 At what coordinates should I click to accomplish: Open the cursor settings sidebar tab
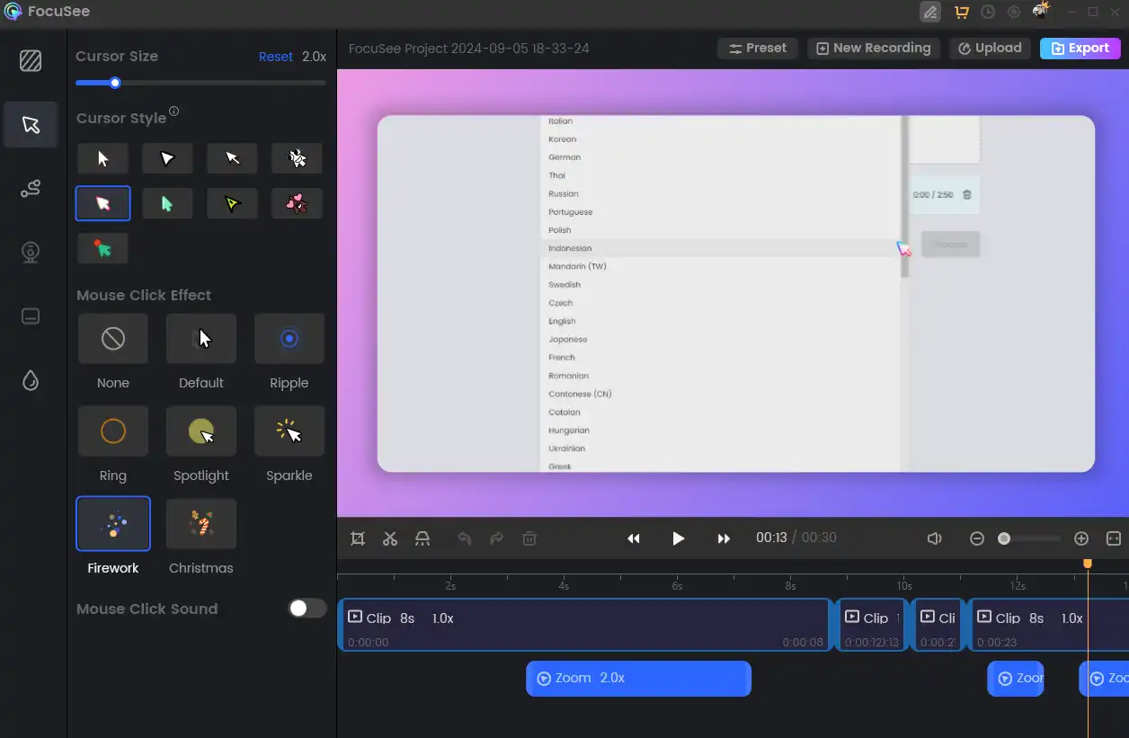[x=31, y=125]
